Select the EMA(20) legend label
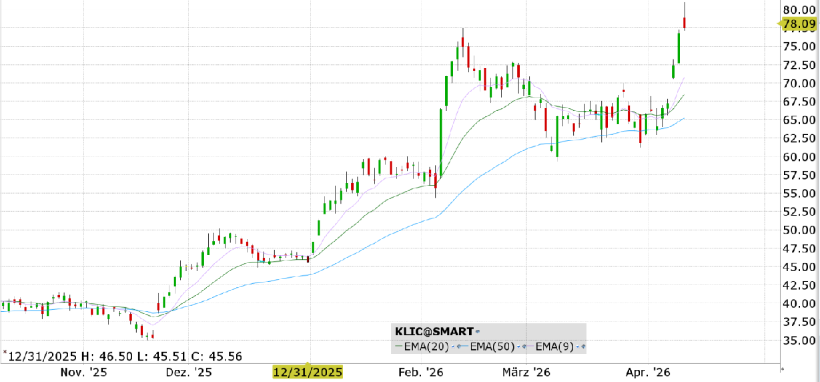This screenshot has width=820, height=382. pyautogui.click(x=426, y=347)
